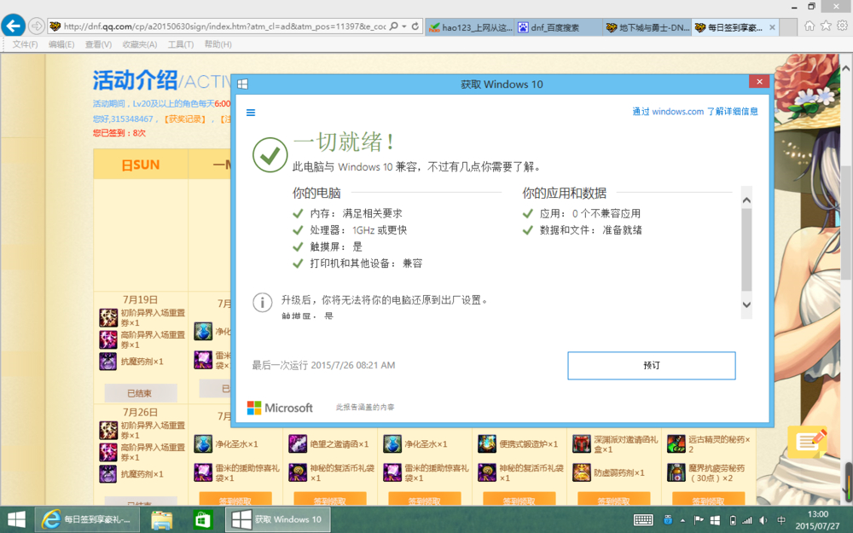Click the page scroll up arrow

coord(846,68)
